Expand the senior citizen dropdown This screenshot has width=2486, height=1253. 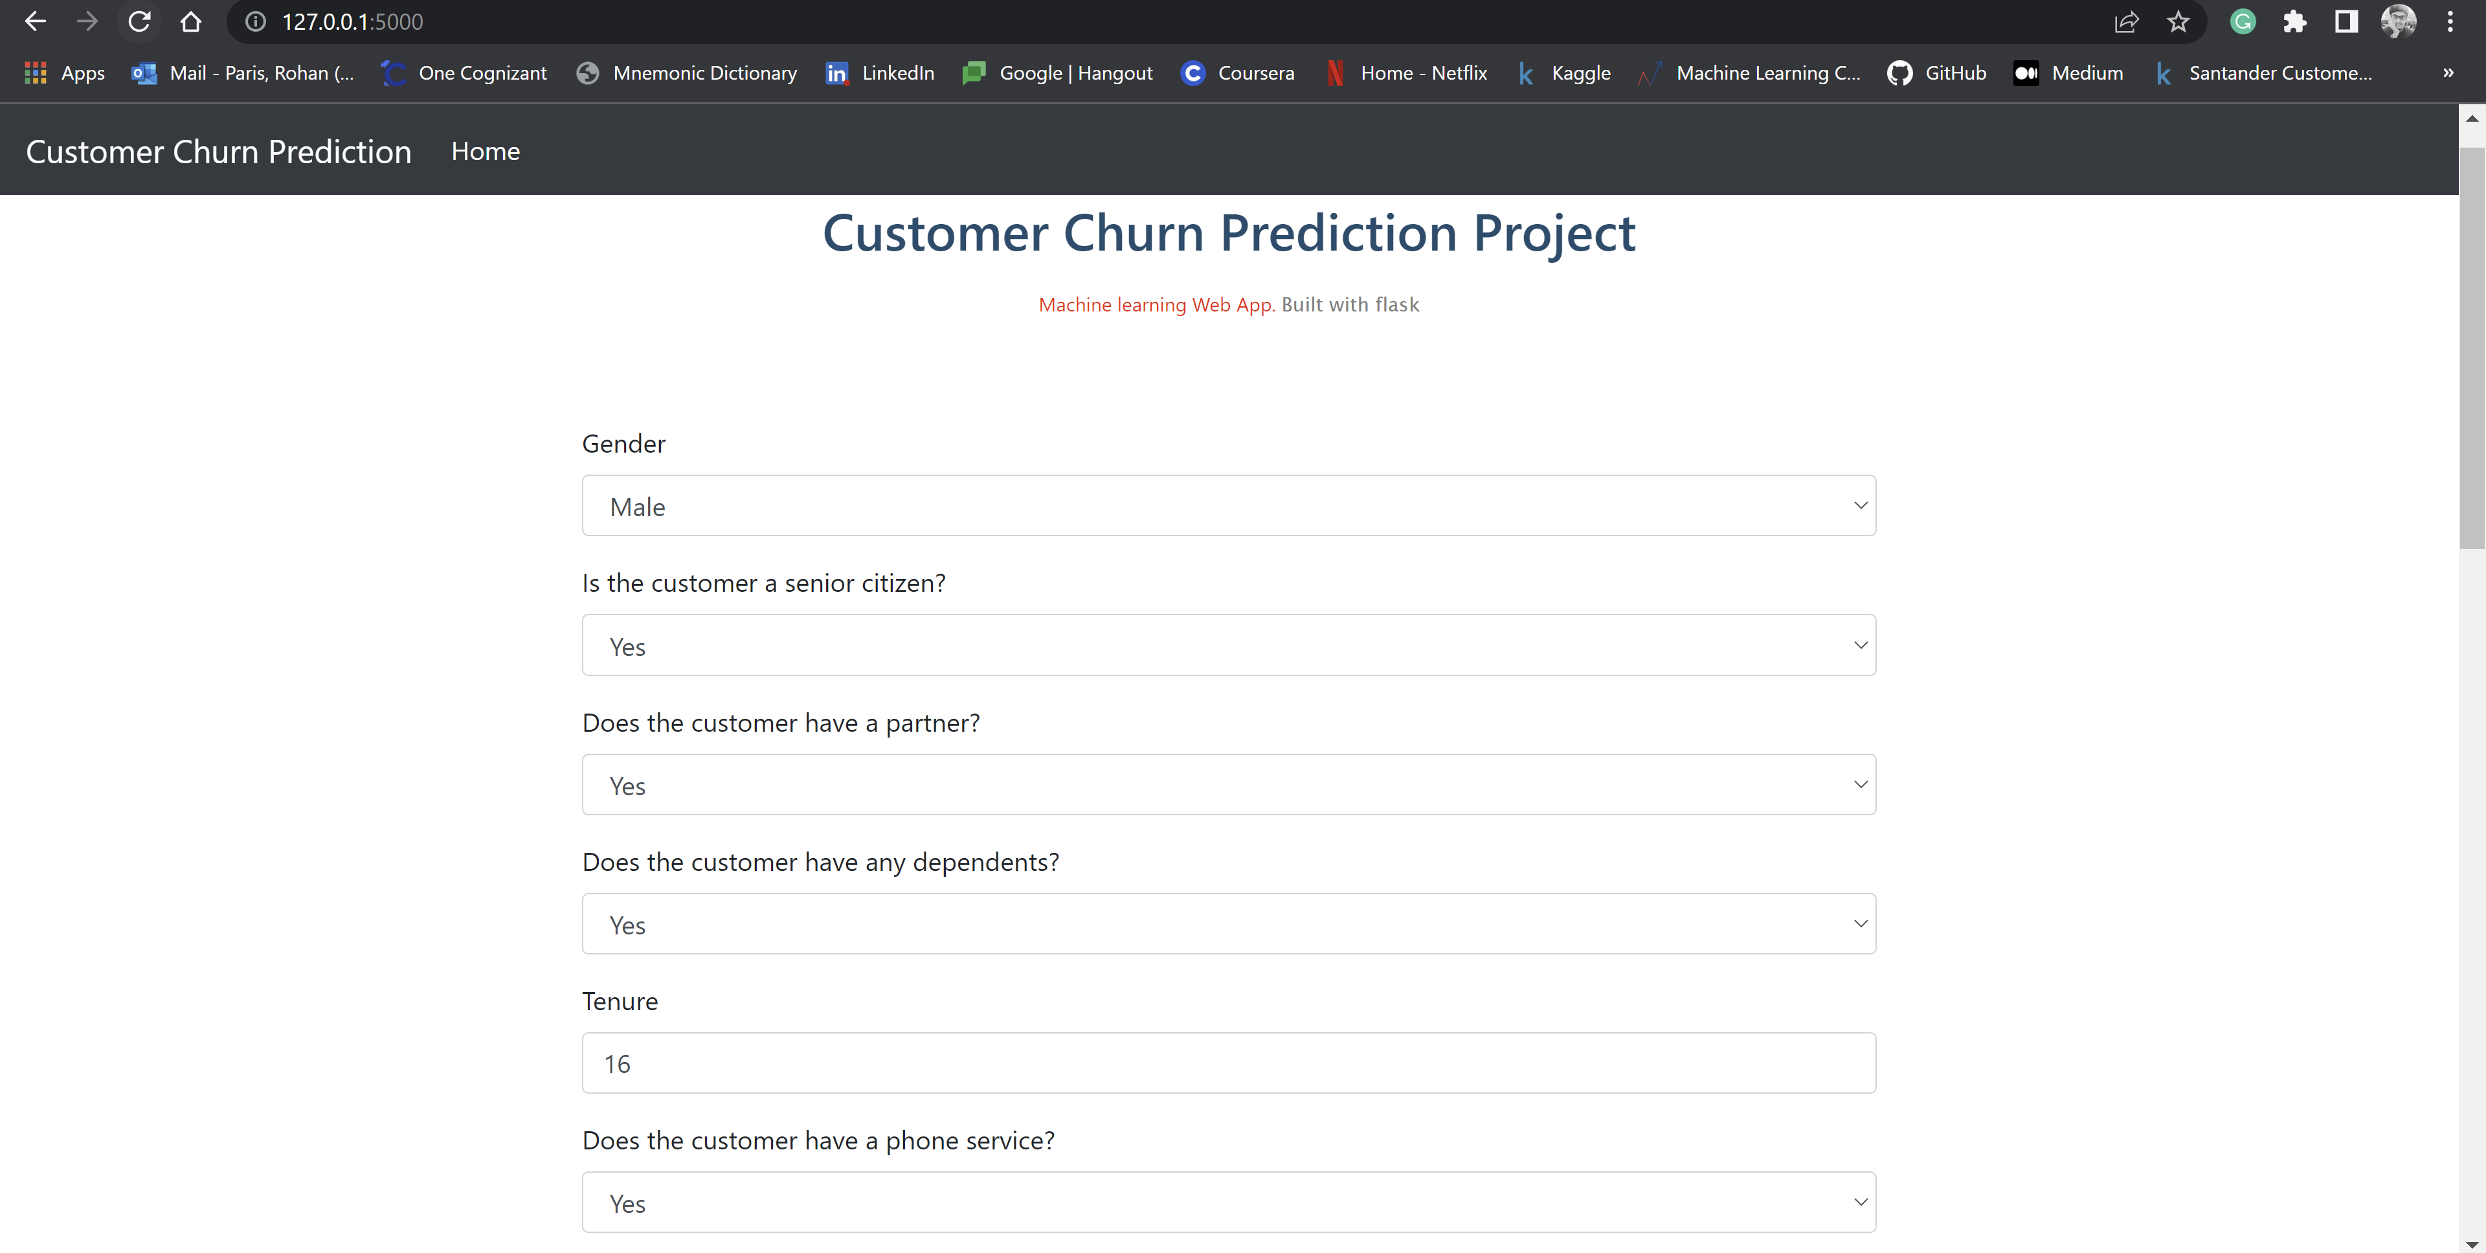(x=1229, y=645)
